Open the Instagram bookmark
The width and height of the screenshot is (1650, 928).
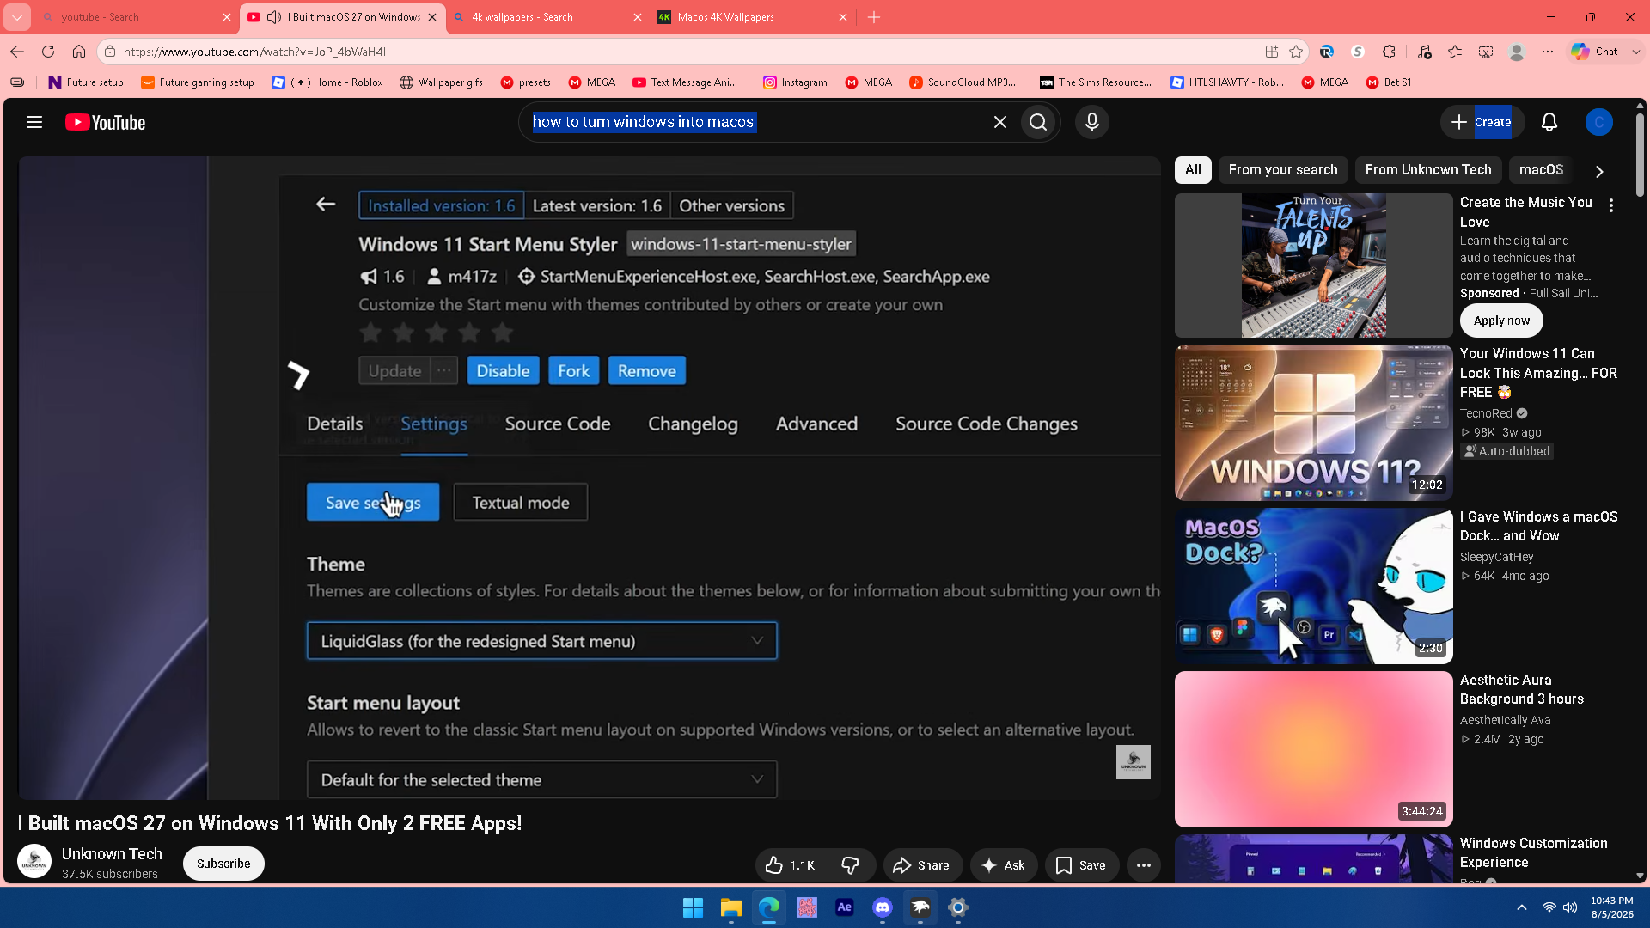795,82
